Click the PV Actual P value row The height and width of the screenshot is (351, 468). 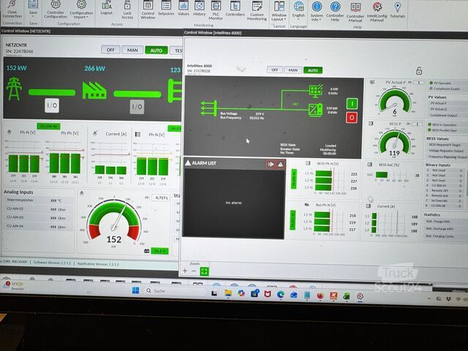click(447, 103)
